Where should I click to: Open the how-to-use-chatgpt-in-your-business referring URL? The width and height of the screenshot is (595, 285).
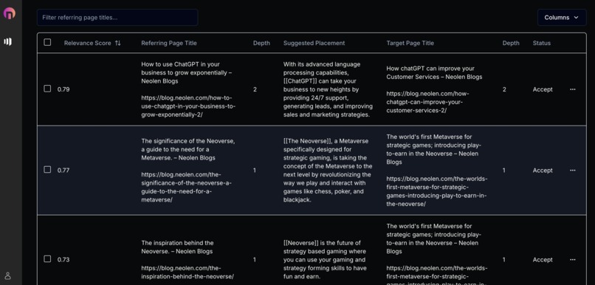(188, 106)
